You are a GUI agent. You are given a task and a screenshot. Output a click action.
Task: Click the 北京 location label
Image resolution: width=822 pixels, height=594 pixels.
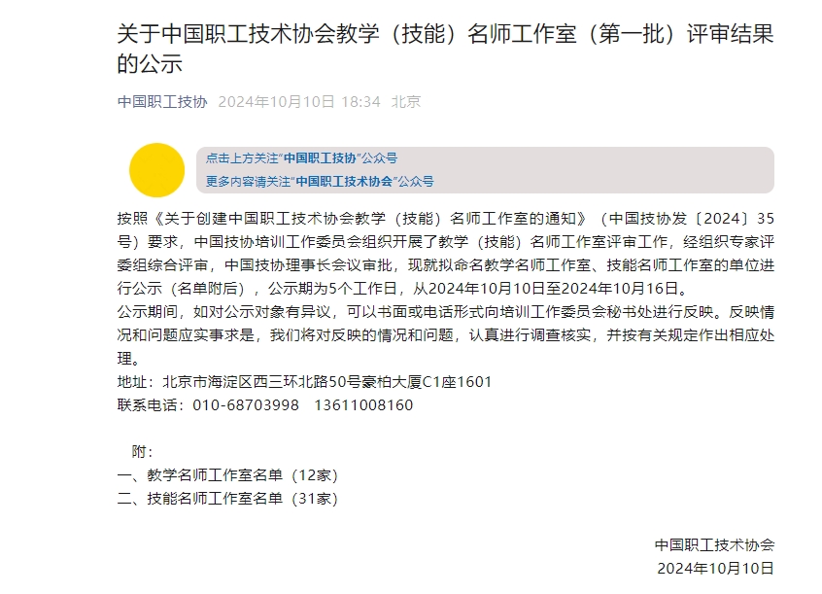point(406,102)
